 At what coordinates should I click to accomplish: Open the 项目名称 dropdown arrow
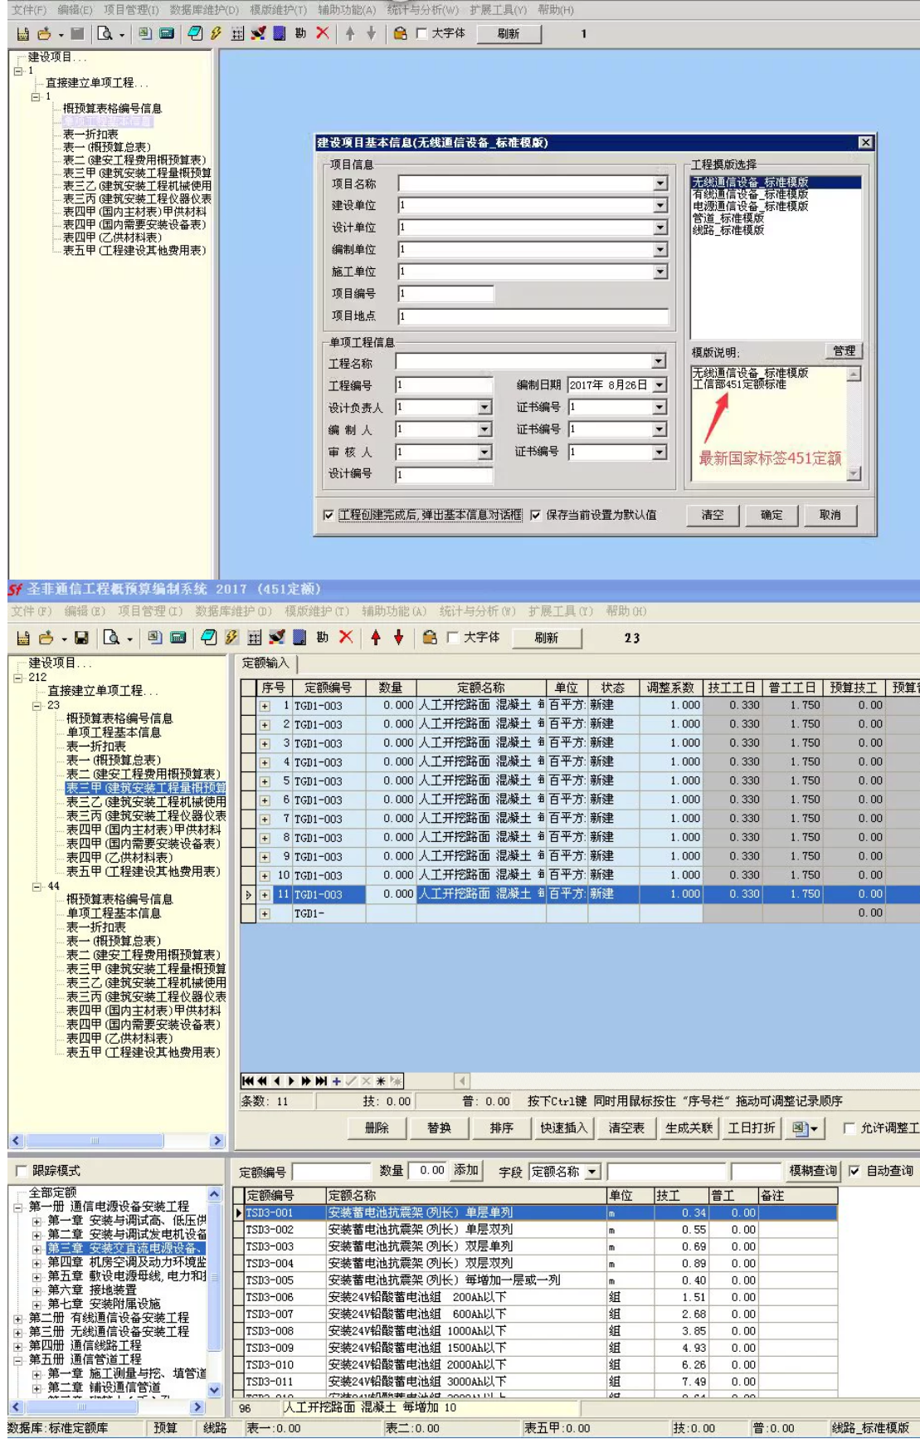tap(660, 184)
